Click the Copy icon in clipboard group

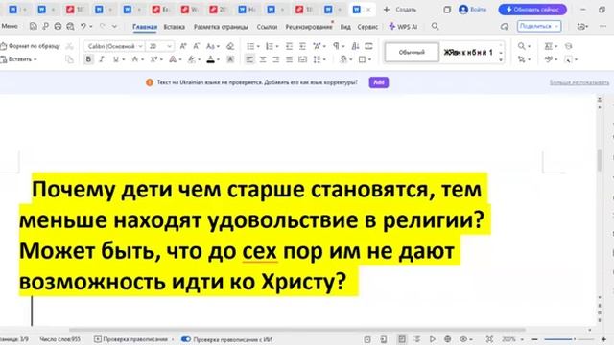[70, 59]
